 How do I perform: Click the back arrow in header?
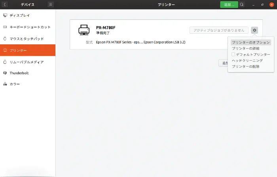pos(5,4)
